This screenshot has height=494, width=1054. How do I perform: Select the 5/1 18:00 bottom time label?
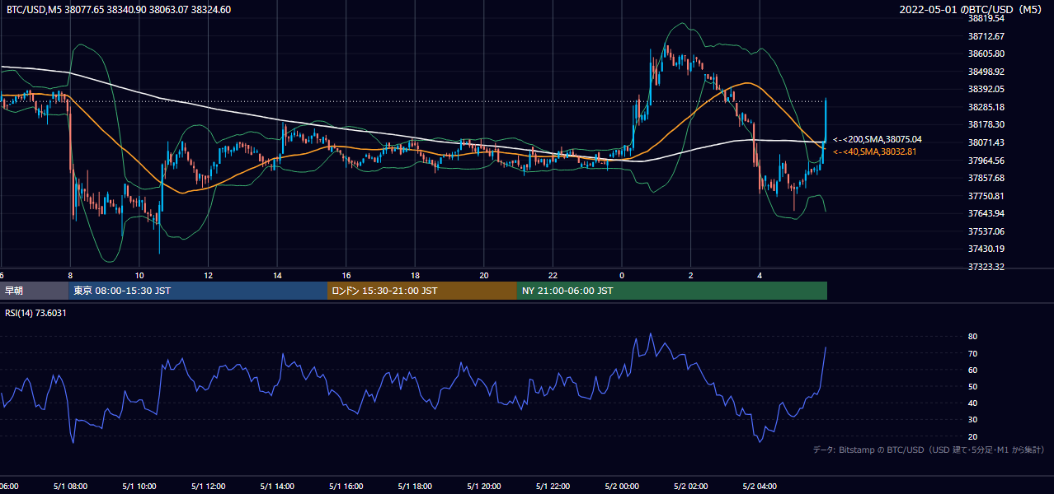coord(416,486)
